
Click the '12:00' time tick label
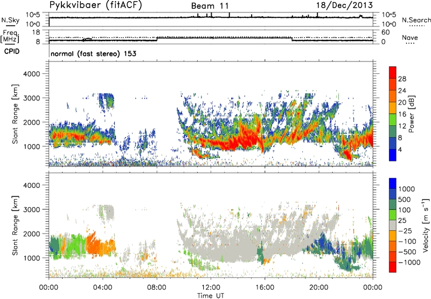click(x=211, y=288)
